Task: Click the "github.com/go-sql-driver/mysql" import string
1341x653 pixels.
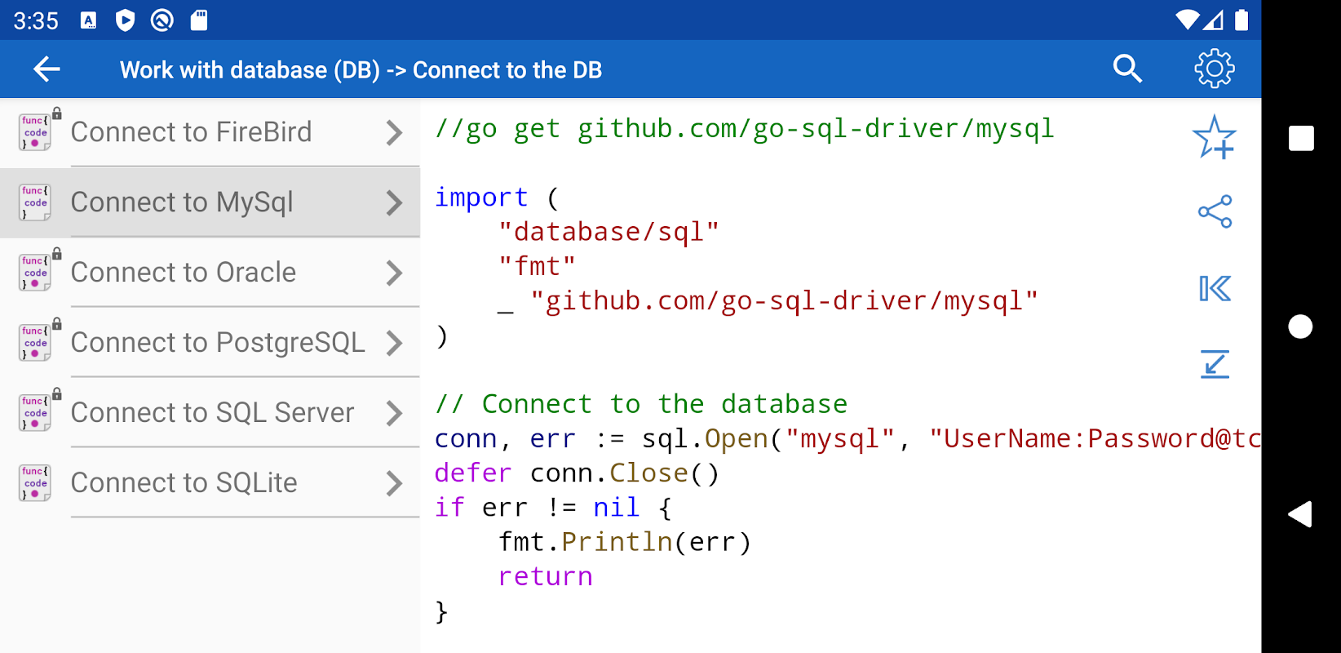Action: pos(784,301)
